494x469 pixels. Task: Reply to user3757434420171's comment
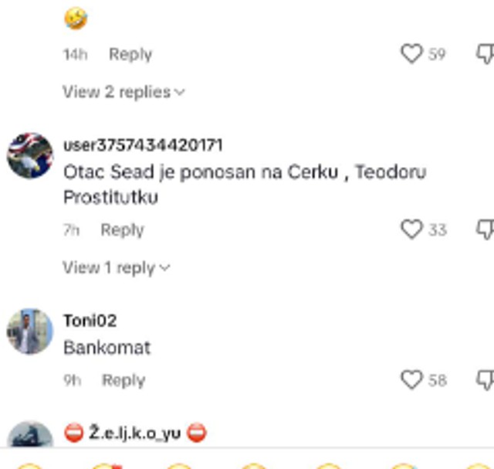122,229
